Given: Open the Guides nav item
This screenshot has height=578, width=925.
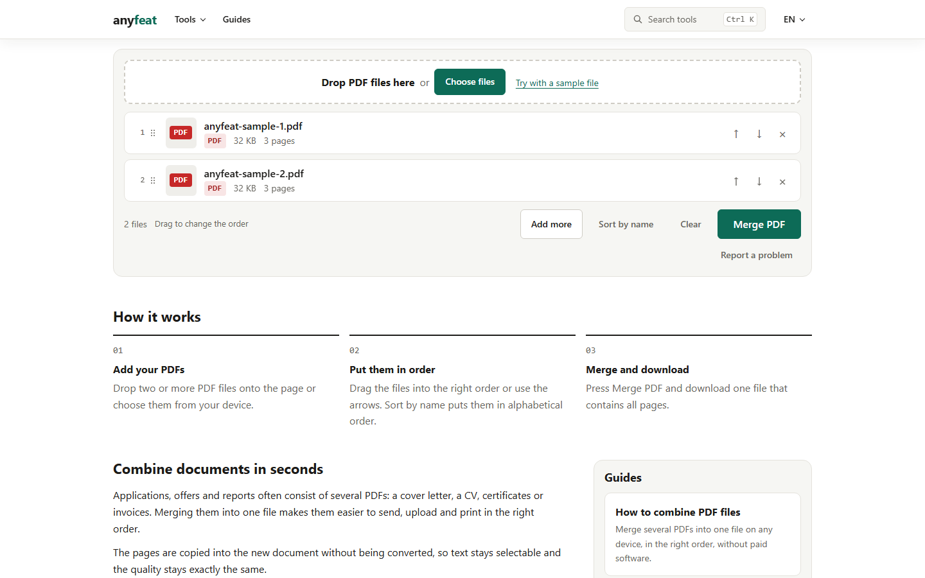Looking at the screenshot, I should (236, 19).
